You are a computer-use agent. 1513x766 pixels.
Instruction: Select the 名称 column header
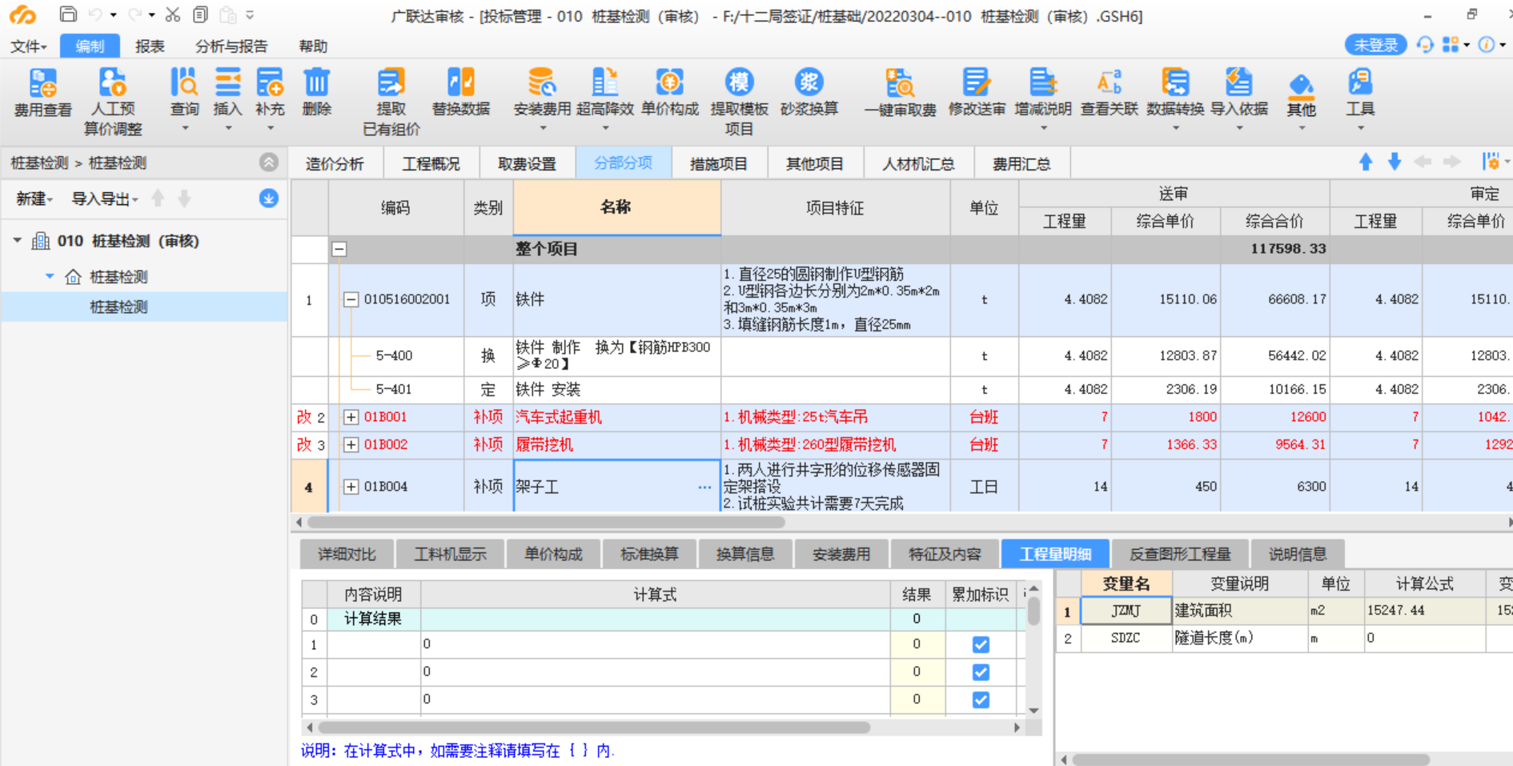coord(616,207)
